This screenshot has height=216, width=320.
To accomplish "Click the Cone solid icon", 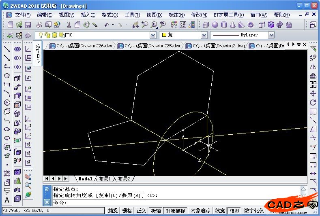I will pos(233,25).
